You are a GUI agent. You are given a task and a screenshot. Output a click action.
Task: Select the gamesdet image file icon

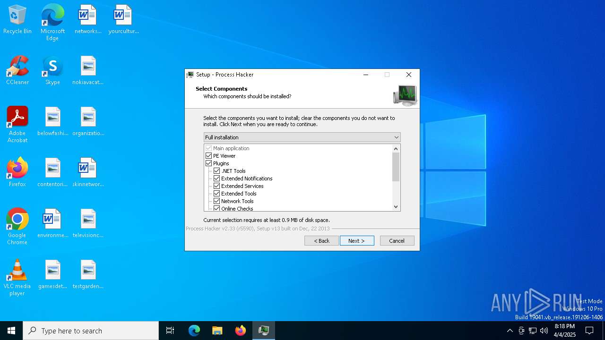[52, 275]
